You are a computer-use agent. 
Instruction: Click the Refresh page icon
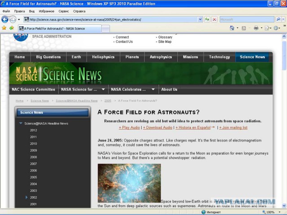point(207,19)
